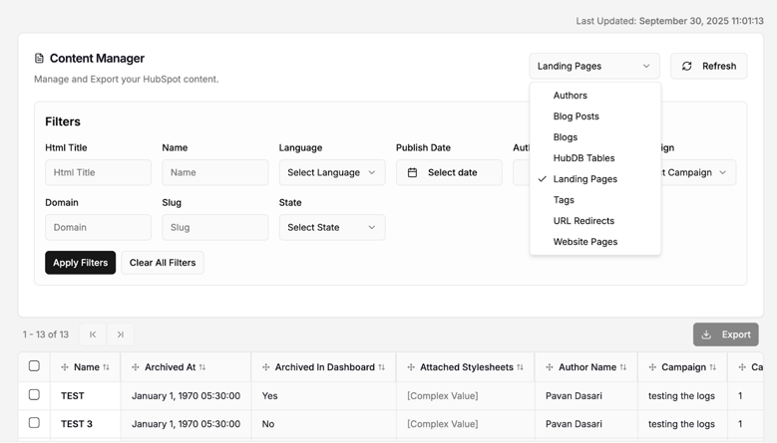Click drag handle icon on Attached Stylesheets column
Image resolution: width=777 pixels, height=443 pixels.
pyautogui.click(x=411, y=367)
